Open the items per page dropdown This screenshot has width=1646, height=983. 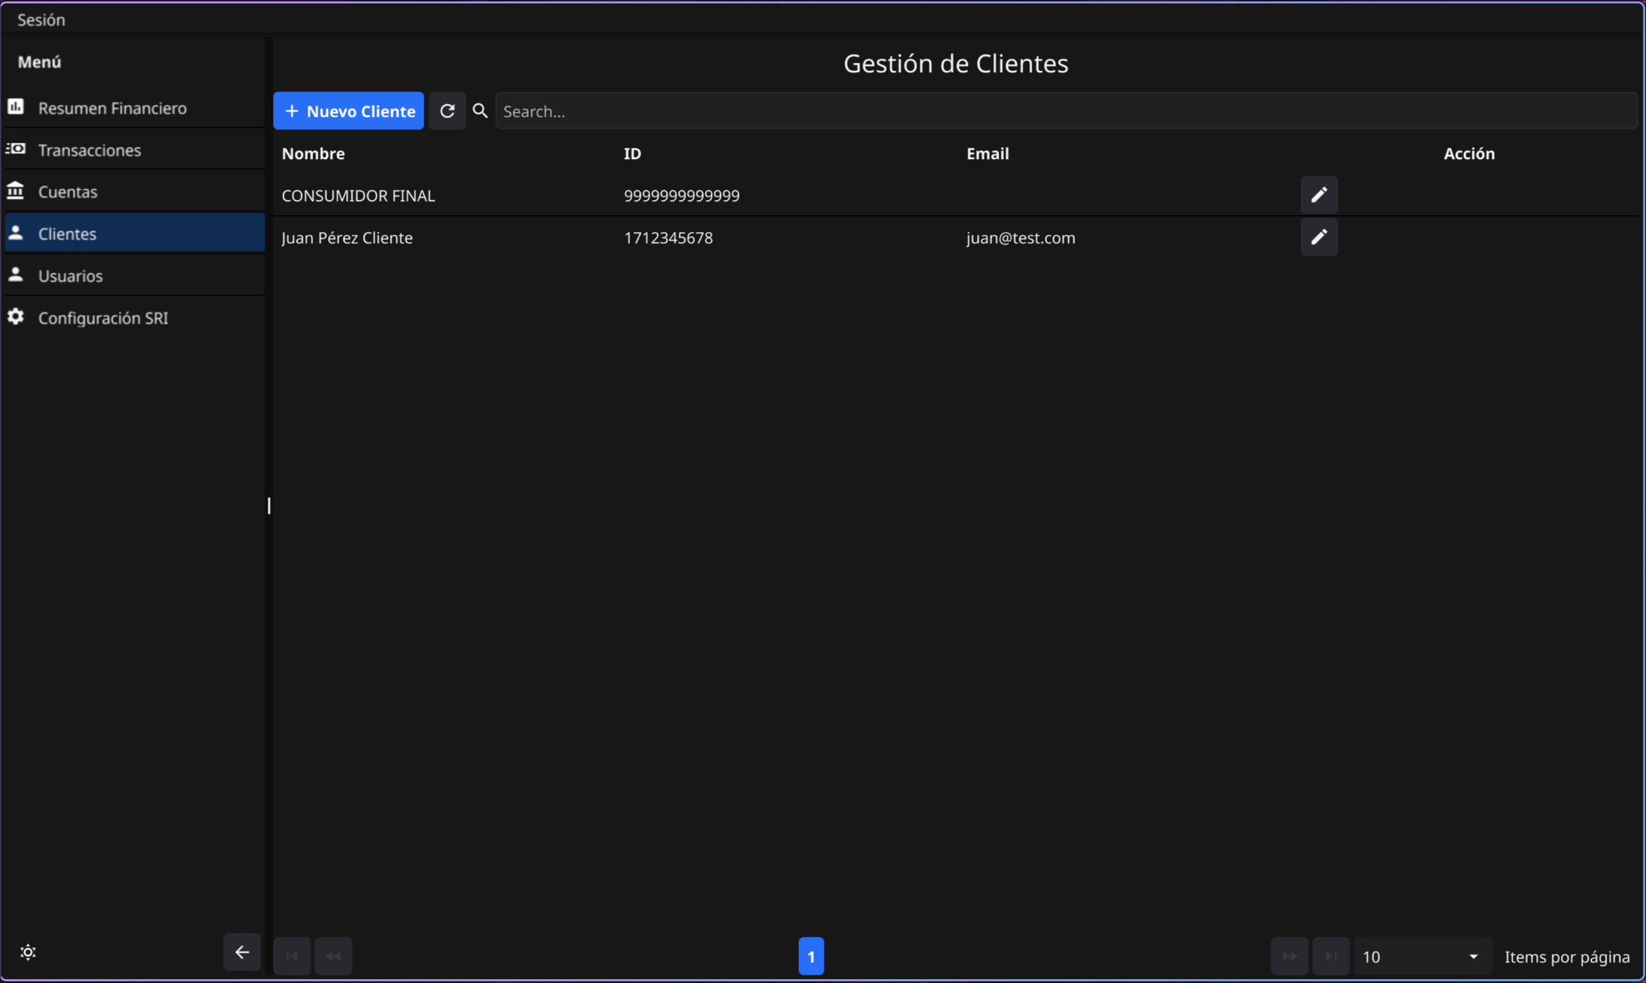1421,956
